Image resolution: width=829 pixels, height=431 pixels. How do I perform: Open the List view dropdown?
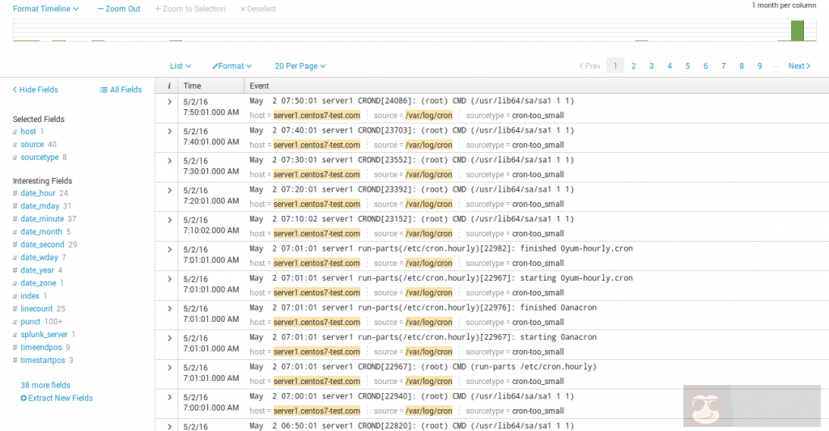click(x=181, y=66)
